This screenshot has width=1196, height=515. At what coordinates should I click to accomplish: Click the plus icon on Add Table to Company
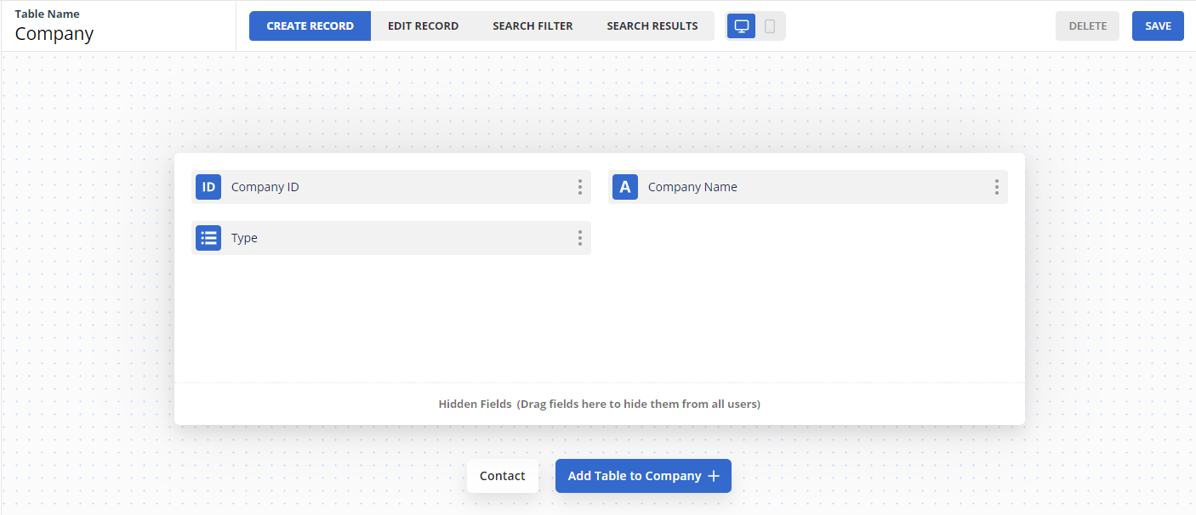pos(714,476)
